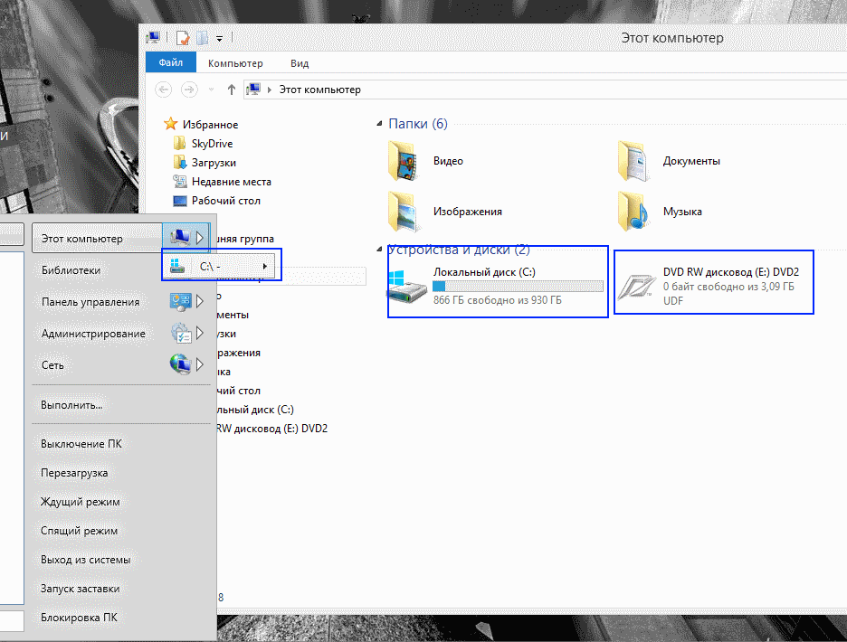The image size is (847, 642).
Task: Expand the Этот компьютер submenu arrow
Action: tap(200, 238)
